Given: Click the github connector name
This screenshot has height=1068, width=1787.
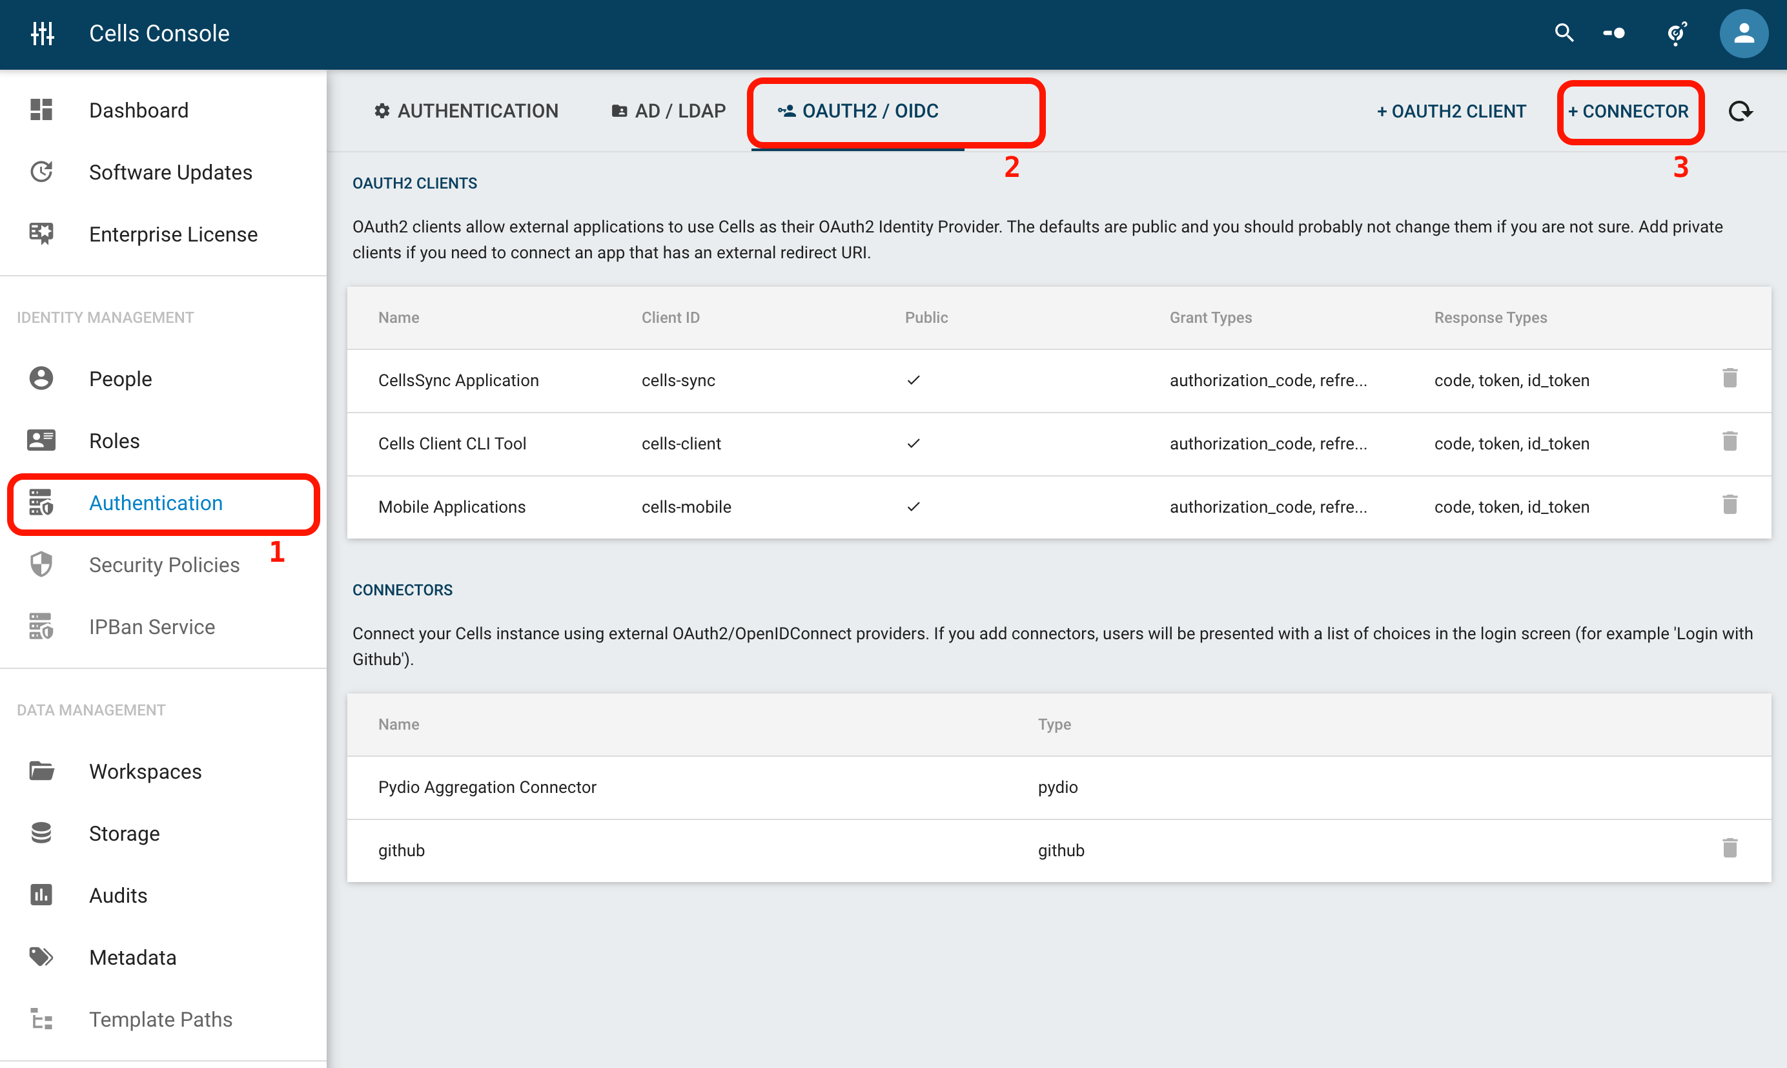Looking at the screenshot, I should pyautogui.click(x=401, y=850).
